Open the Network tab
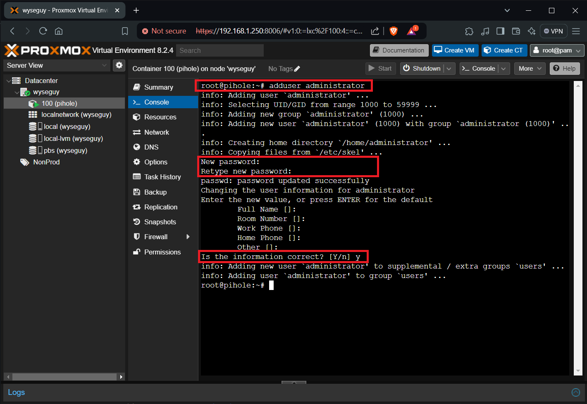The image size is (587, 404). [163, 132]
